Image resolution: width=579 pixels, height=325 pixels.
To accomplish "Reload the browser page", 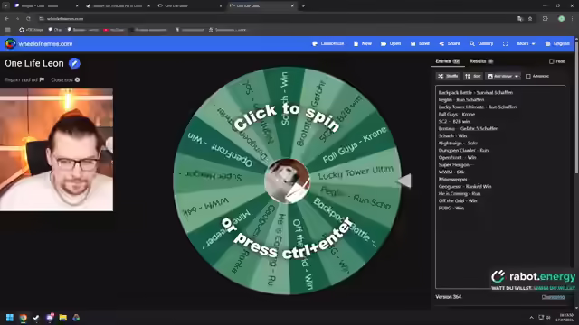I will click(28, 18).
